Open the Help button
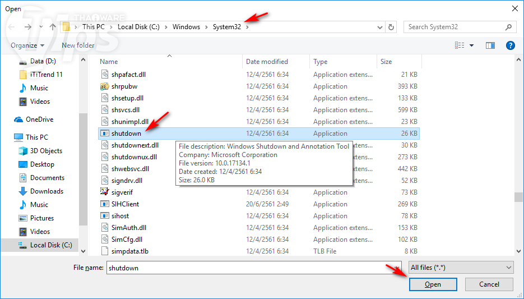Viewport: 524px width, 299px height. point(511,45)
